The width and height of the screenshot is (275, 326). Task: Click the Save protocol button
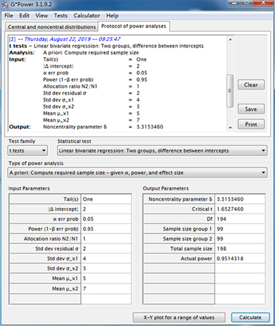pos(251,109)
